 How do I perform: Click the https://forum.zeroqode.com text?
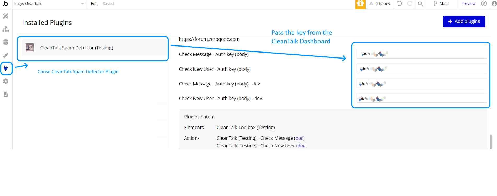click(209, 39)
